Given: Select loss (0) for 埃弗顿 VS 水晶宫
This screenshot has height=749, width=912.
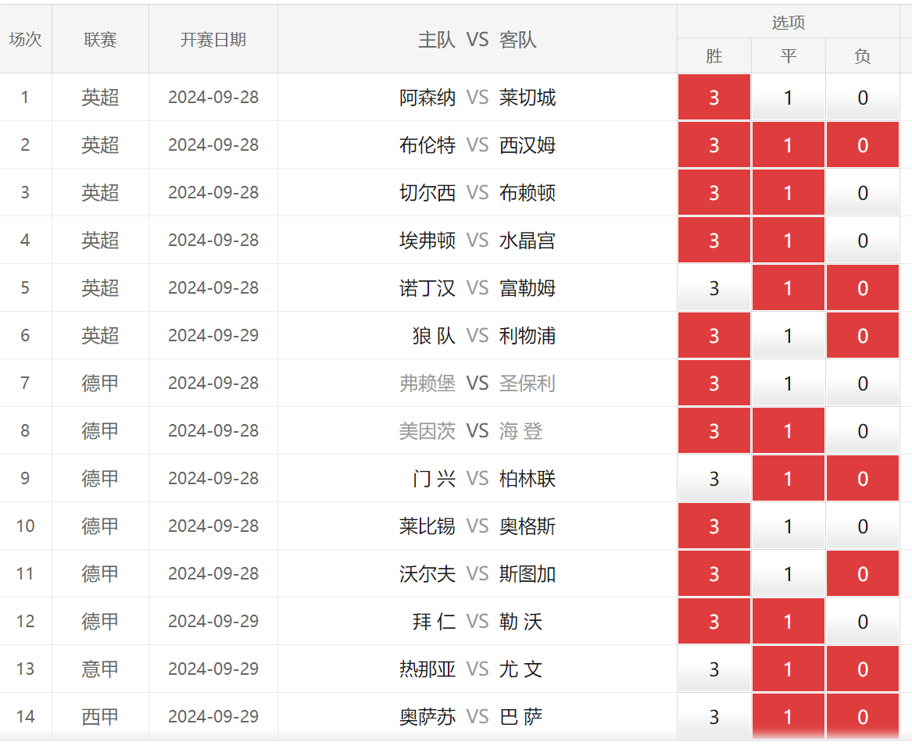Looking at the screenshot, I should pyautogui.click(x=863, y=240).
